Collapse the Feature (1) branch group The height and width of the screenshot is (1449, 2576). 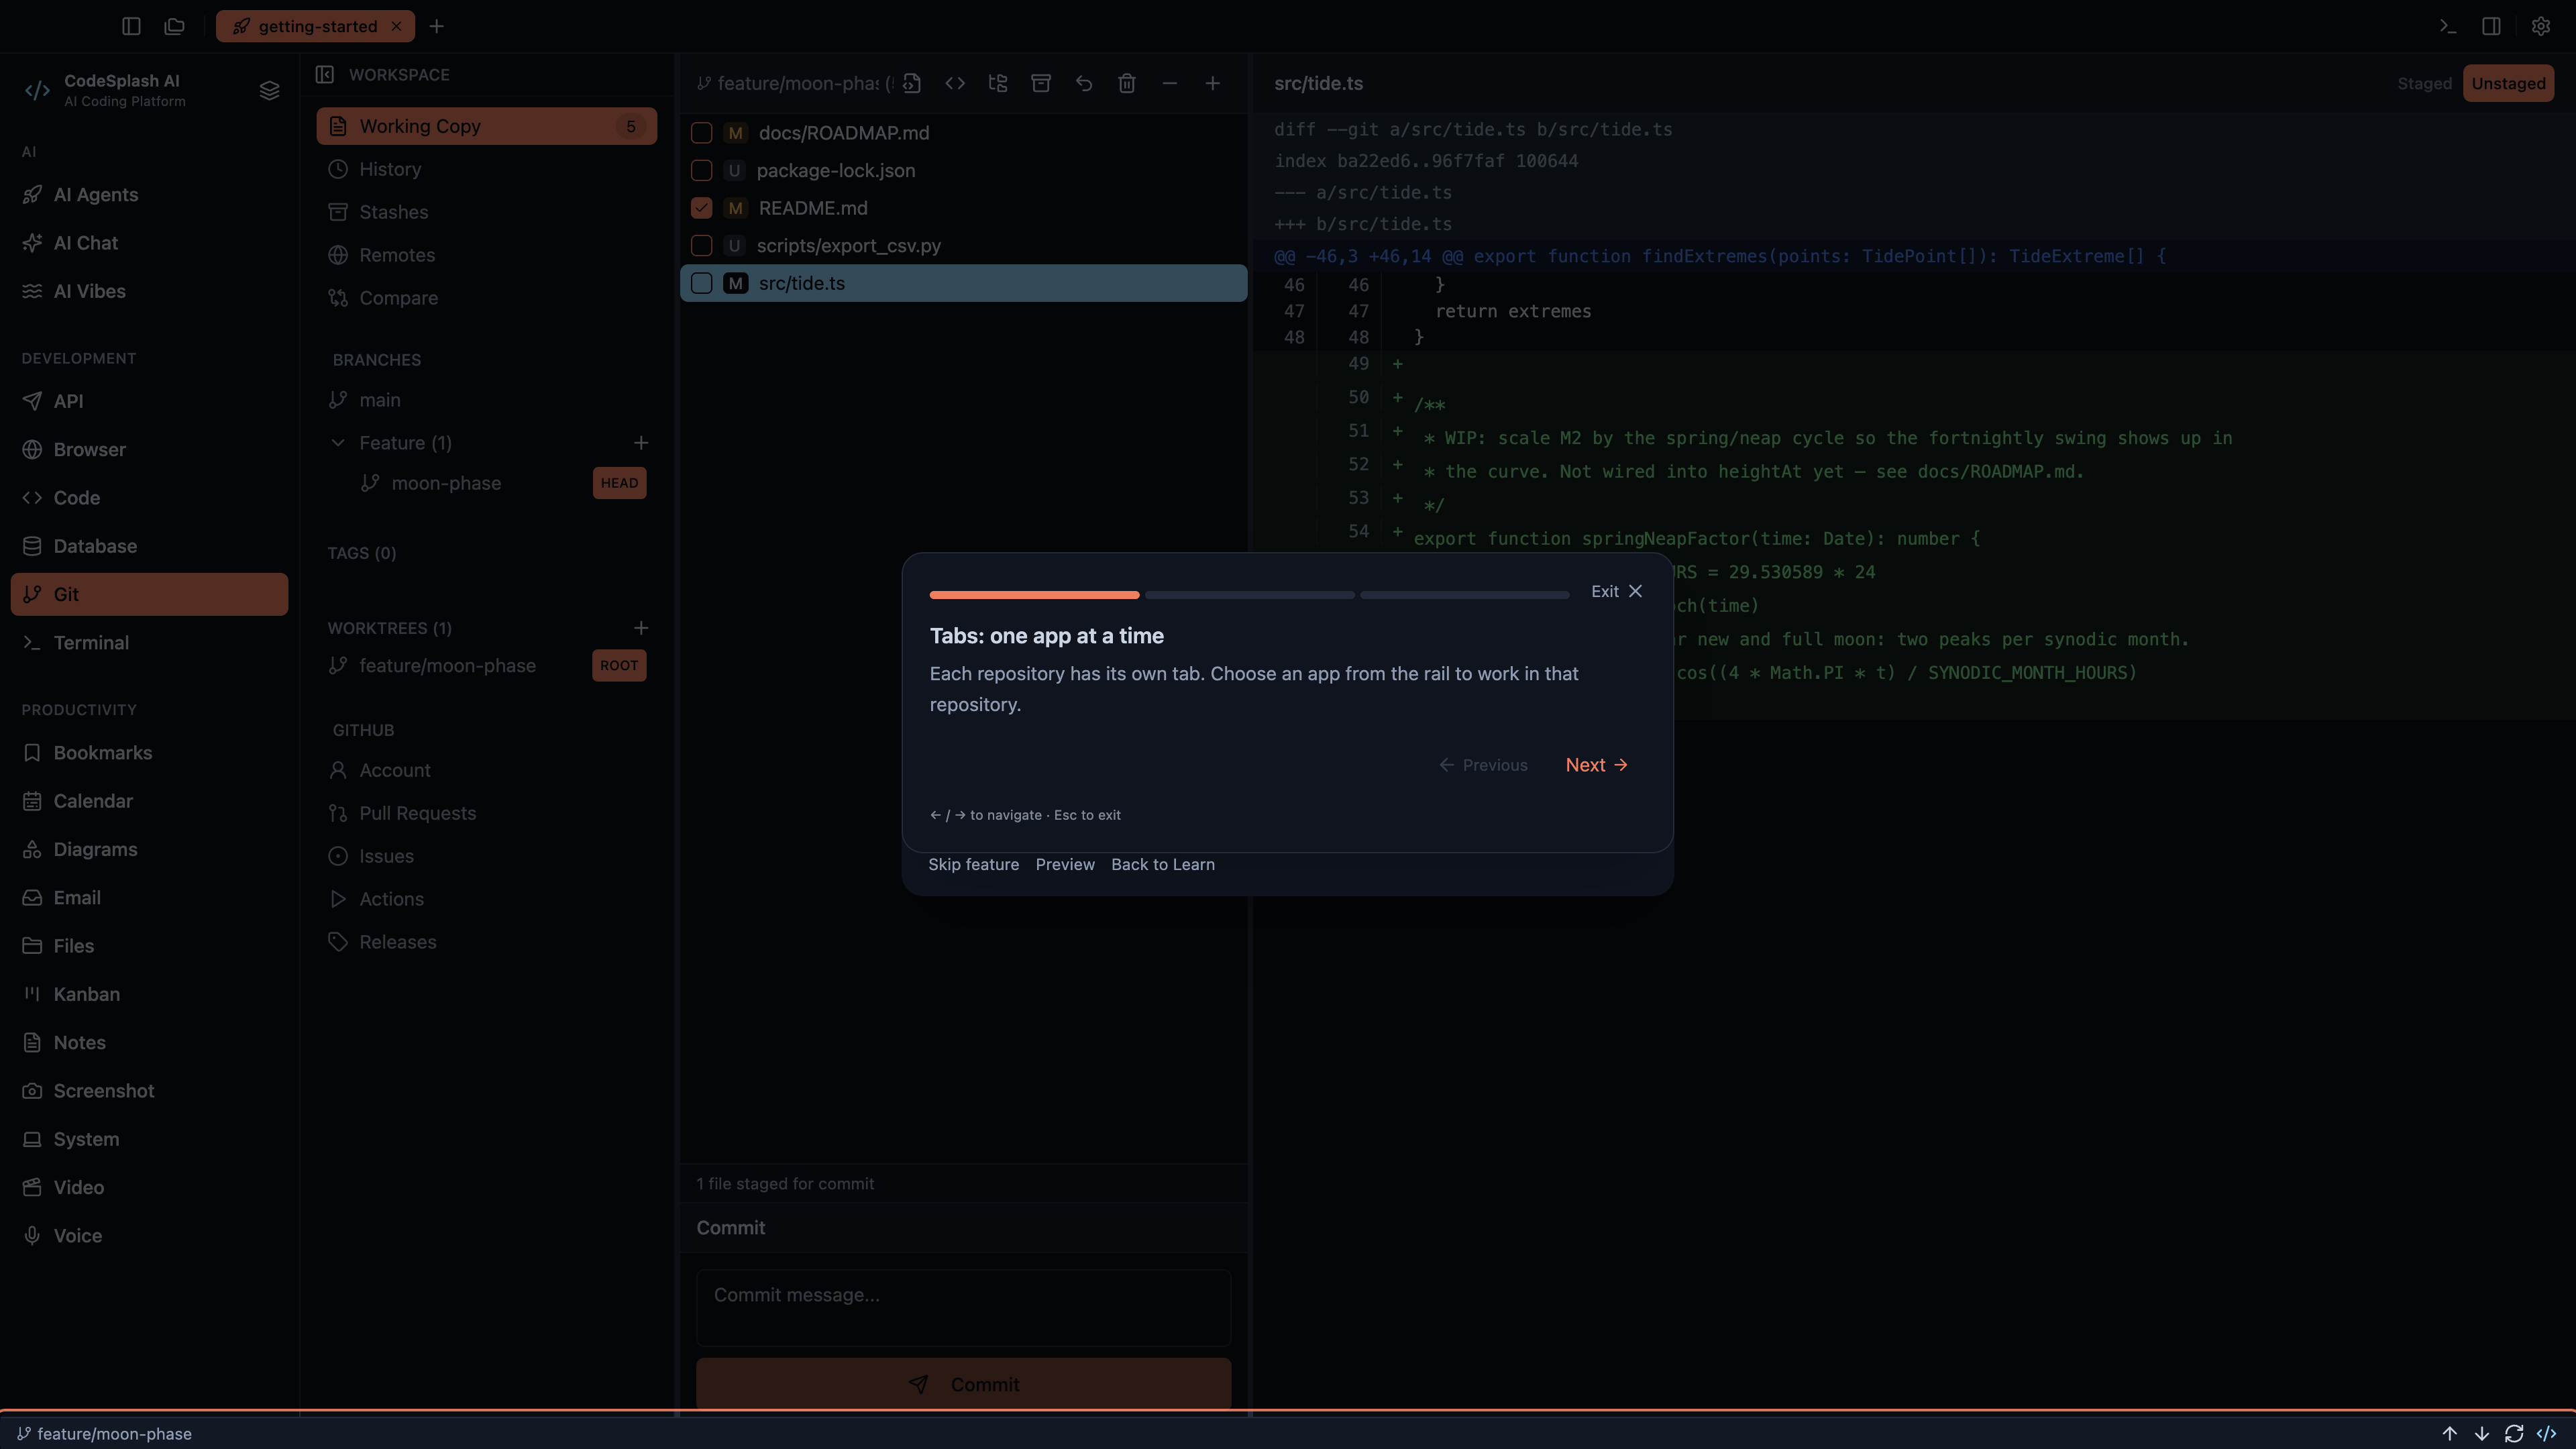coord(338,443)
